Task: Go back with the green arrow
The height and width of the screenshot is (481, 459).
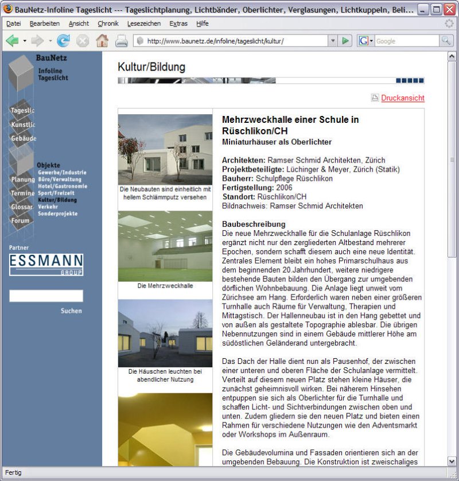Action: (x=12, y=41)
